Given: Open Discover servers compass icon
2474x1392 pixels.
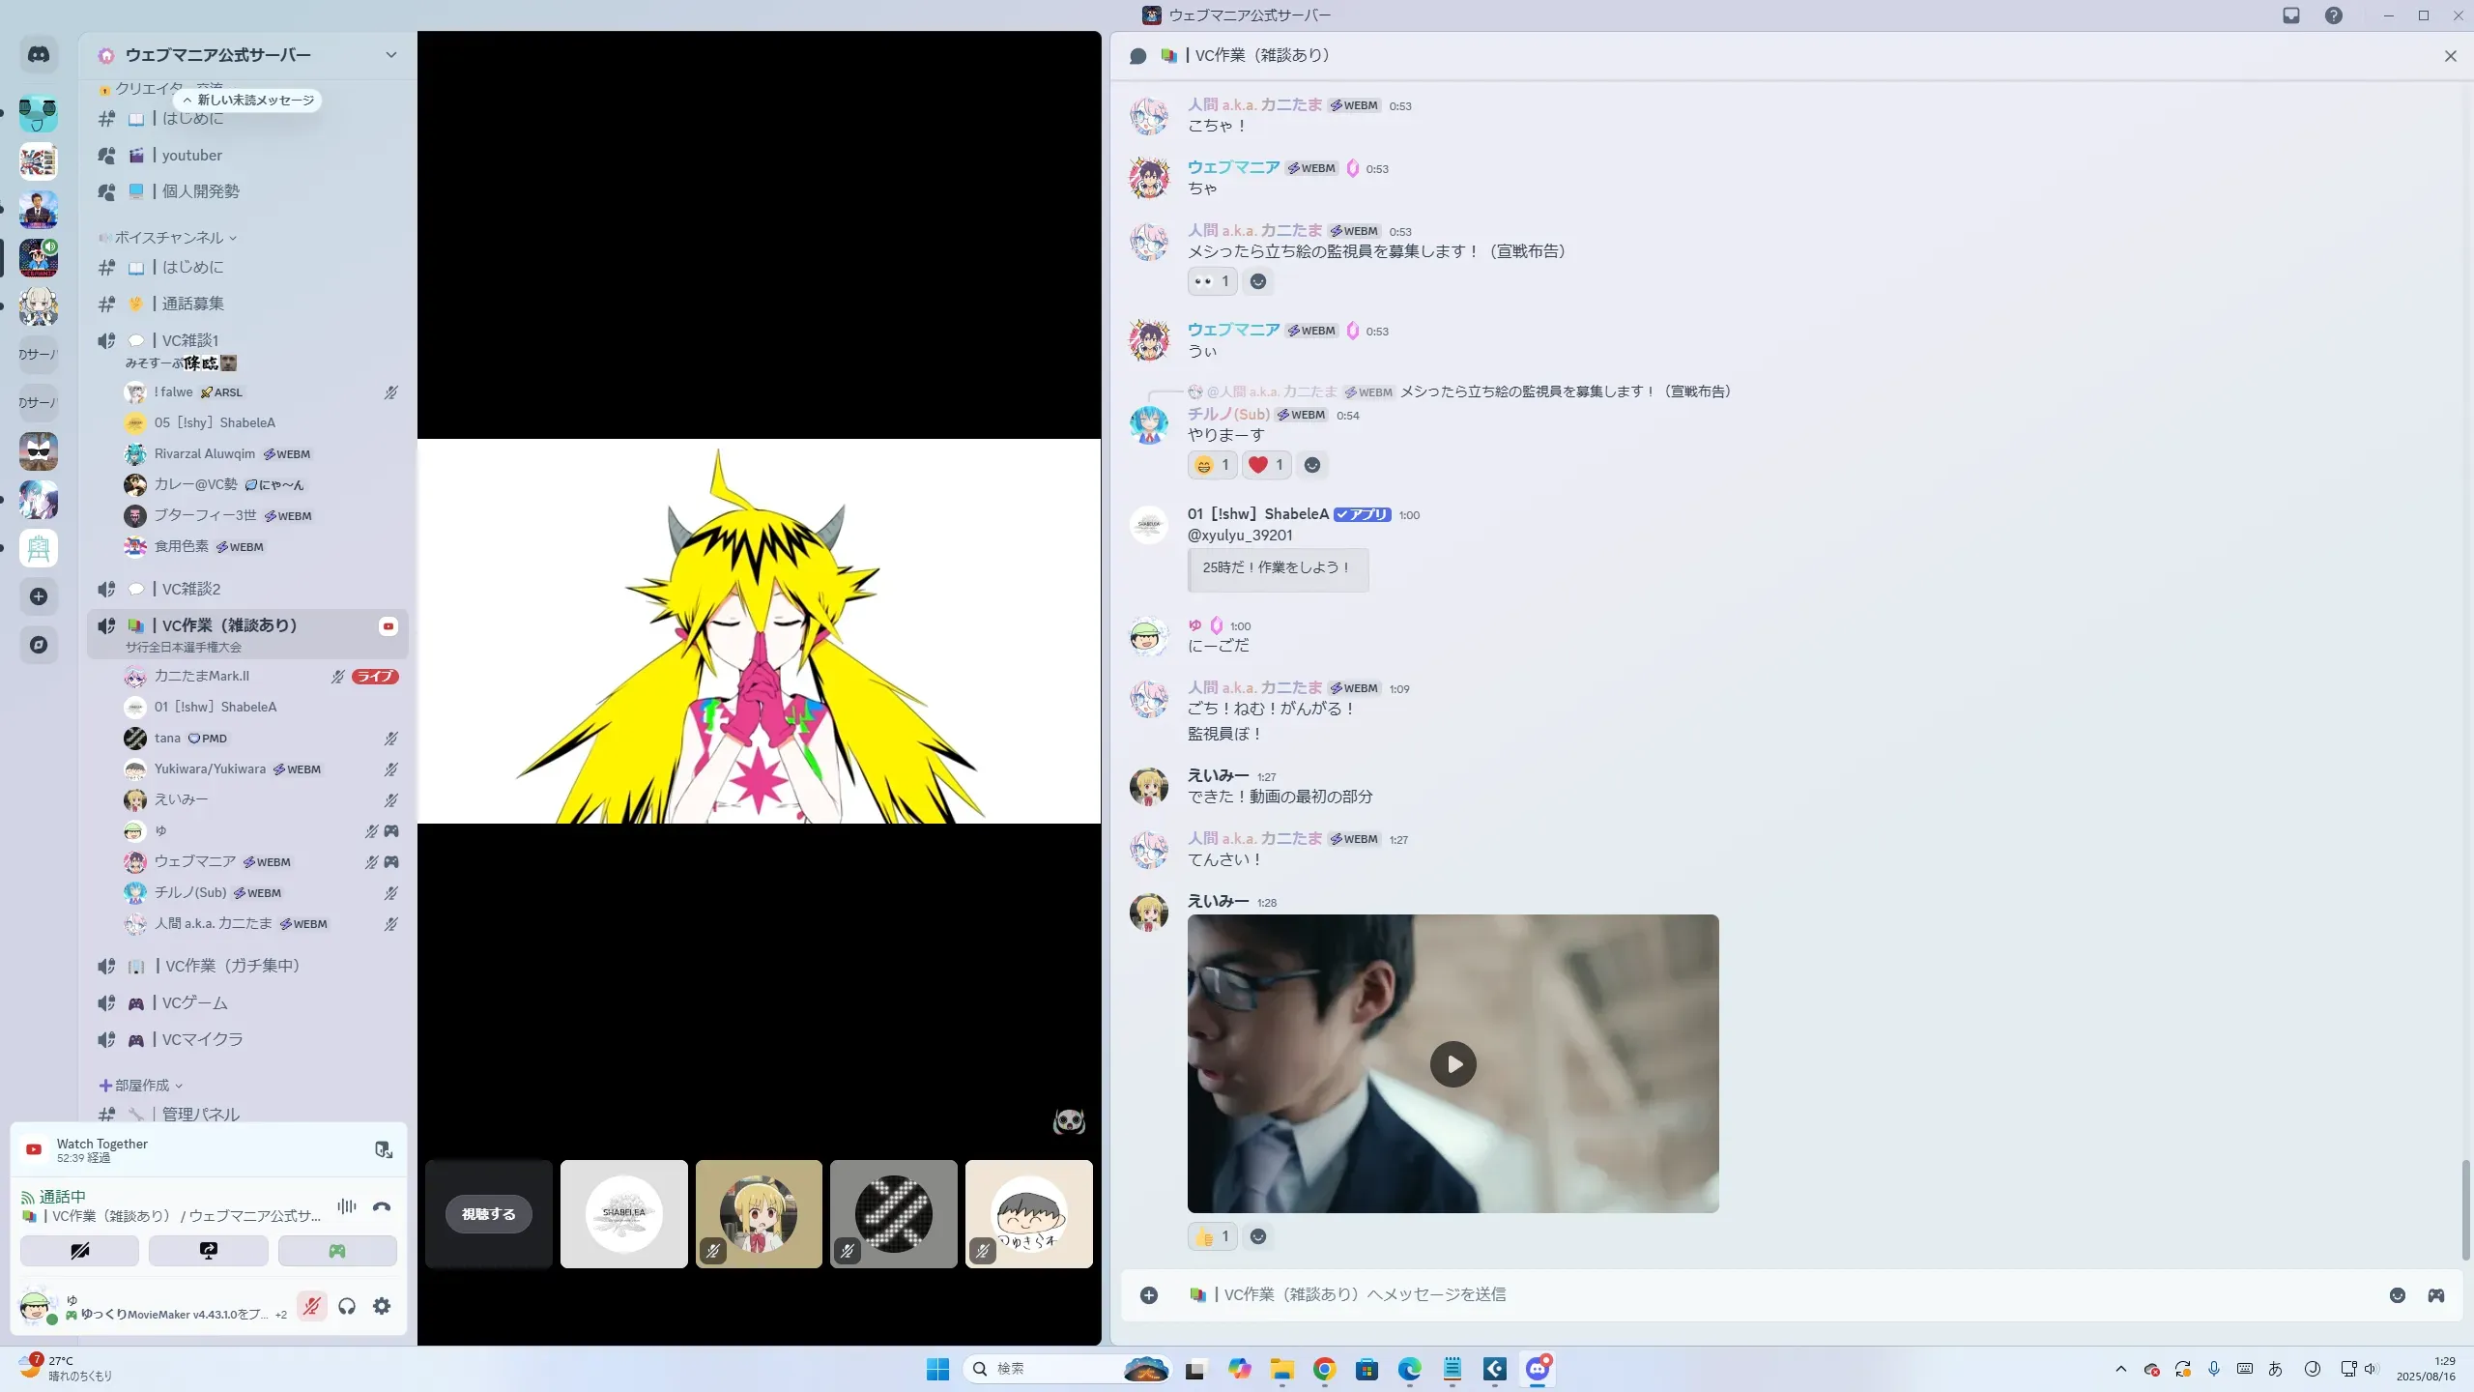Looking at the screenshot, I should [x=39, y=645].
